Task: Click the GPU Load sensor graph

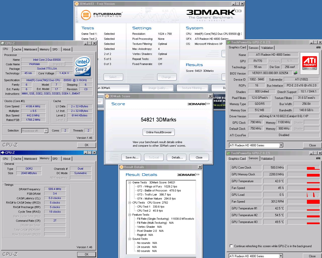Action: pos(303,195)
